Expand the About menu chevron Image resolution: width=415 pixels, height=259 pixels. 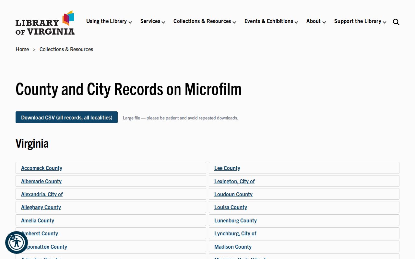pyautogui.click(x=324, y=22)
